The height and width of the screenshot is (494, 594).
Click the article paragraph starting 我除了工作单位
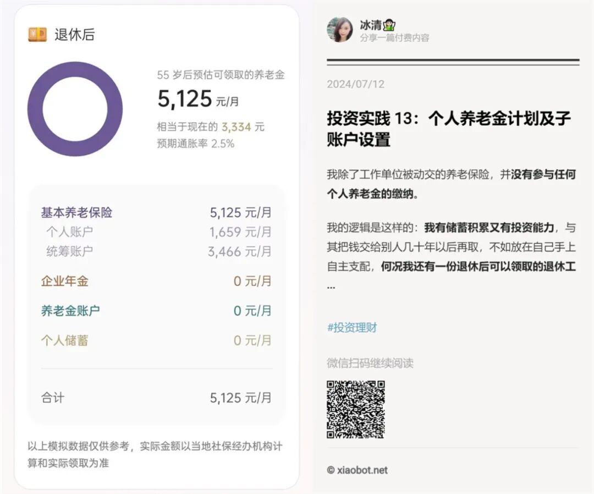451,184
